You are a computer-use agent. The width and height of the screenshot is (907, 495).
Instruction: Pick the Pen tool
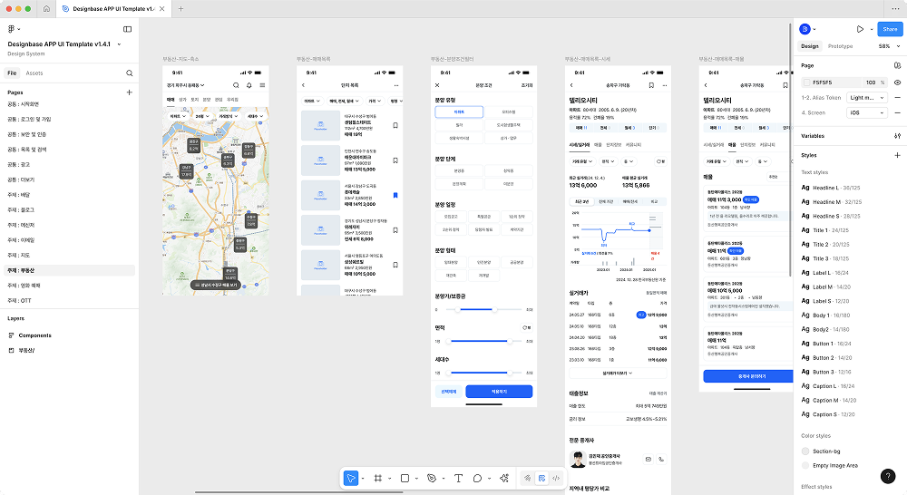point(432,478)
